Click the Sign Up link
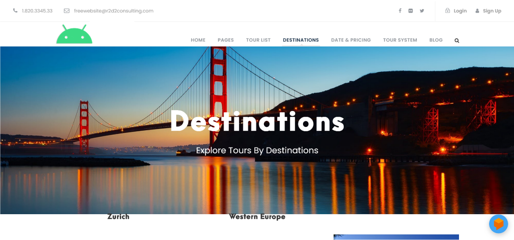 pos(492,11)
